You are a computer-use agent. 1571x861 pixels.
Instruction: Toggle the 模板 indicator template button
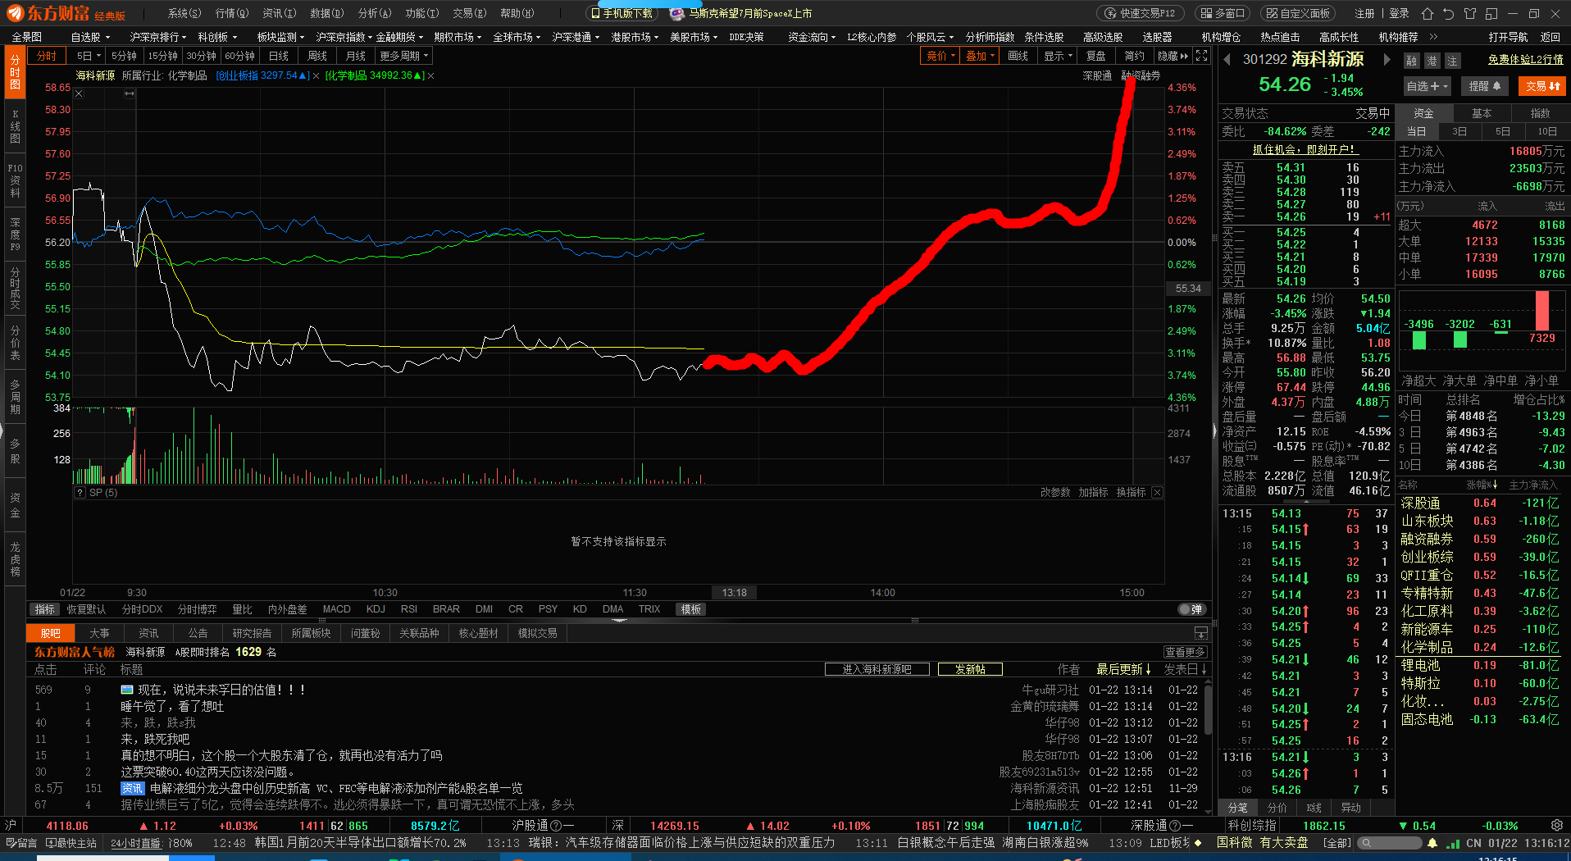pyautogui.click(x=690, y=609)
